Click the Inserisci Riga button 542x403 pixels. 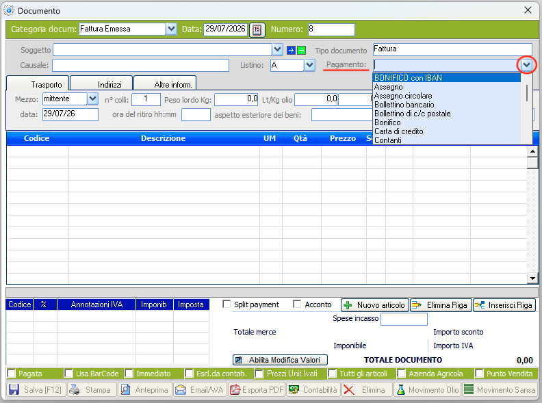(504, 305)
